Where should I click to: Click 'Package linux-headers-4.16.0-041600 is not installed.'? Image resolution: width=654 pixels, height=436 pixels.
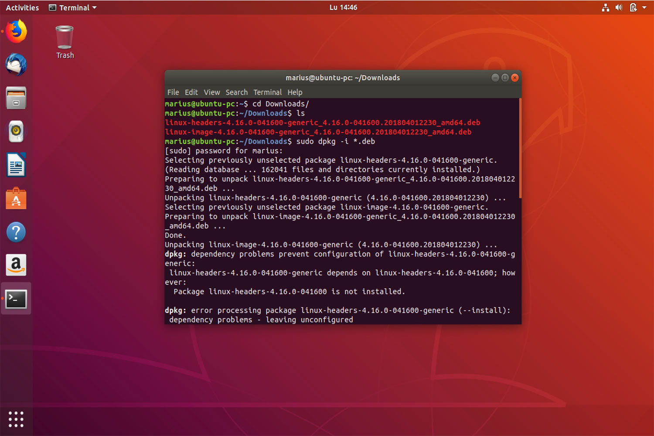pyautogui.click(x=290, y=292)
